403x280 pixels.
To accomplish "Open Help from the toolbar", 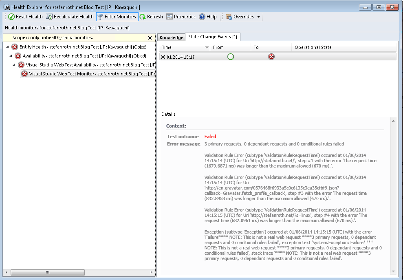I will pos(208,17).
